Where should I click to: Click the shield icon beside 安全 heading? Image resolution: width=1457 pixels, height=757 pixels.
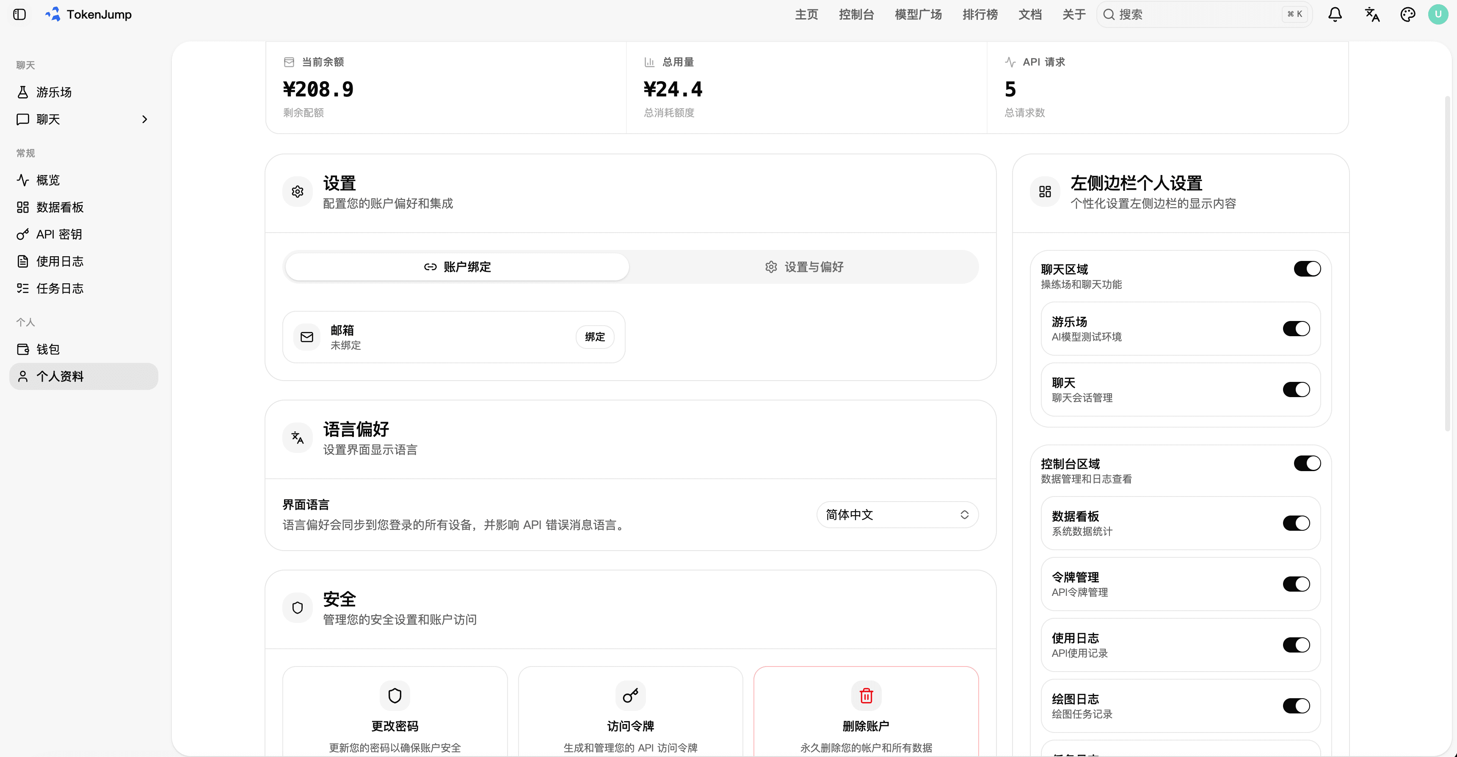(x=298, y=608)
